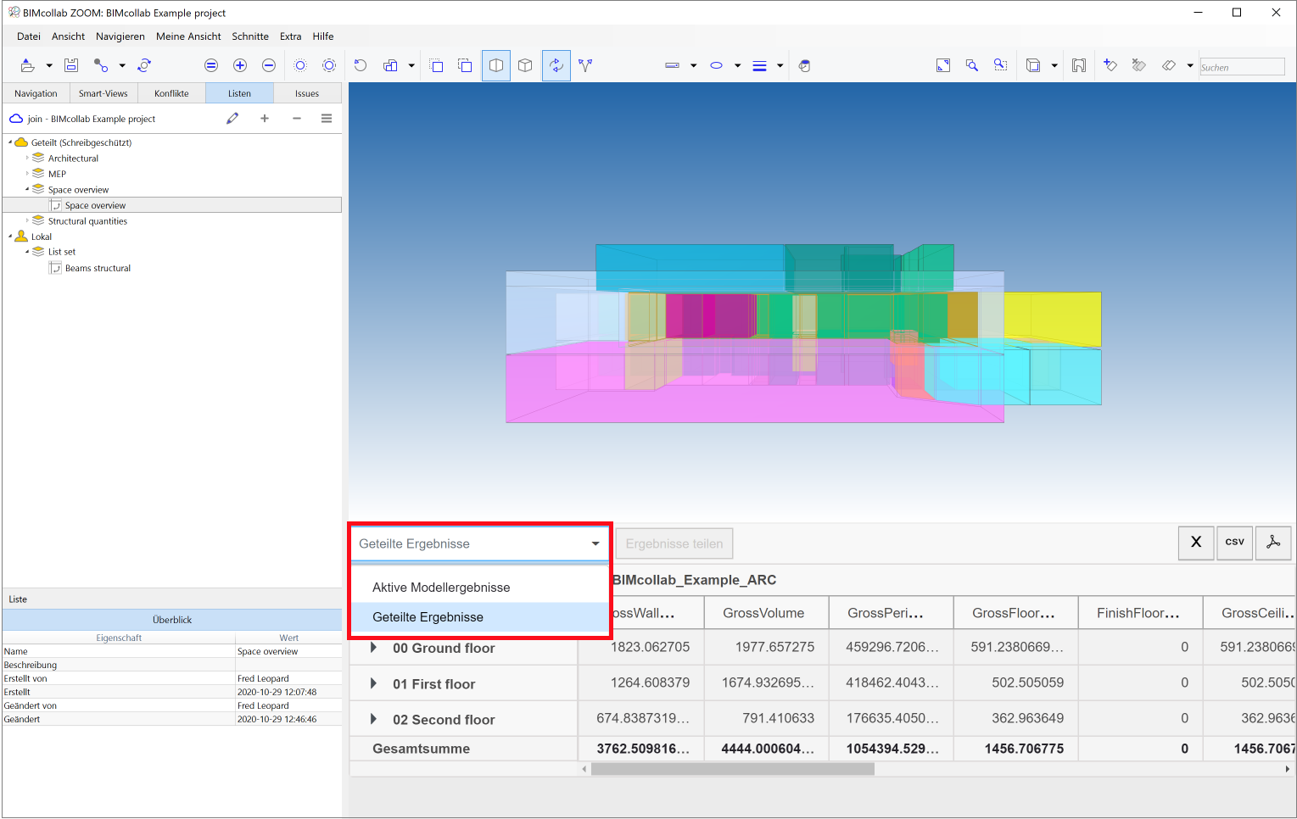Click the circled minus icon in toolbar
Image resolution: width=1297 pixels, height=819 pixels.
[269, 65]
